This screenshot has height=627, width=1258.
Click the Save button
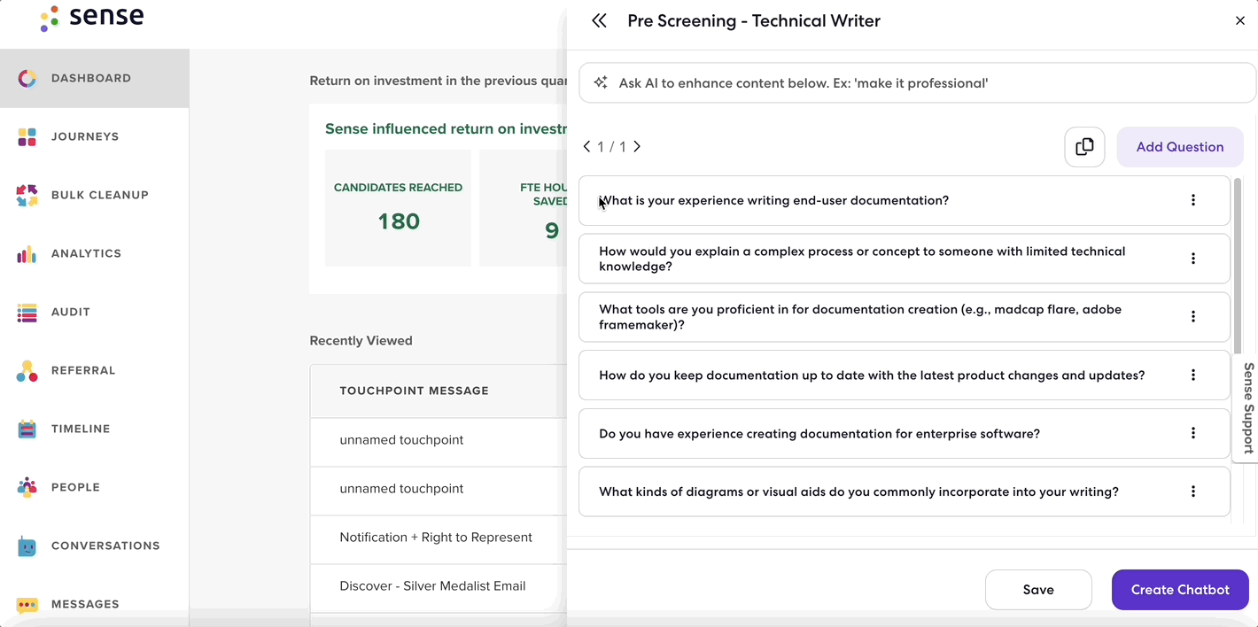point(1038,590)
